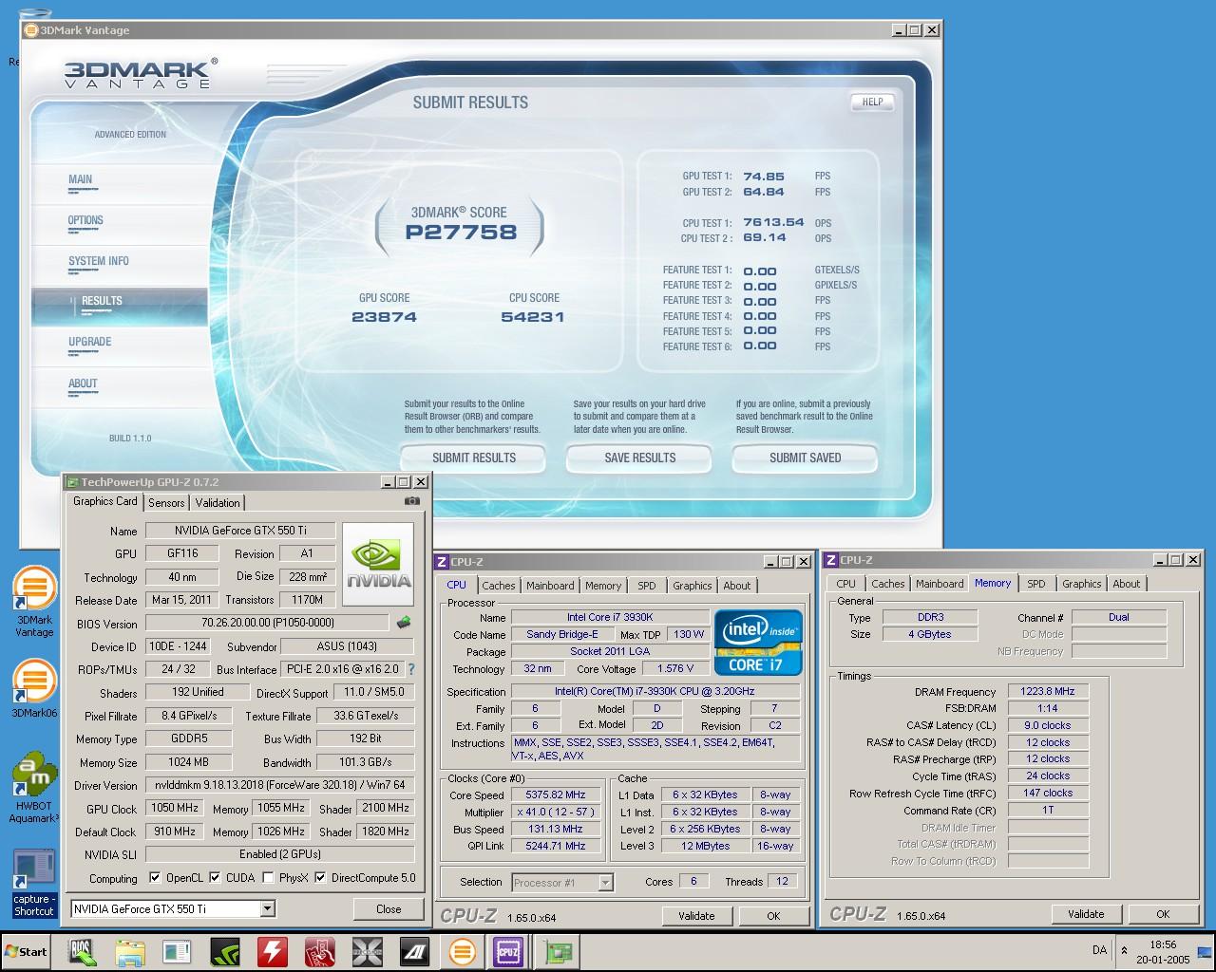Screen dimensions: 1216x972
Task: Click the Intel Core i7 logo in CPU-Z
Action: (x=758, y=643)
